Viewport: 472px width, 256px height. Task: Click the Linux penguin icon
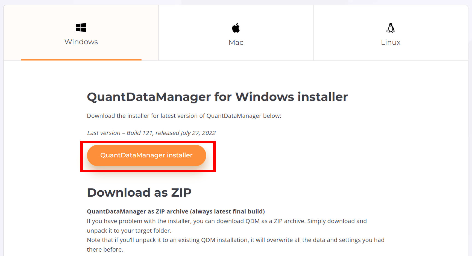tap(391, 28)
